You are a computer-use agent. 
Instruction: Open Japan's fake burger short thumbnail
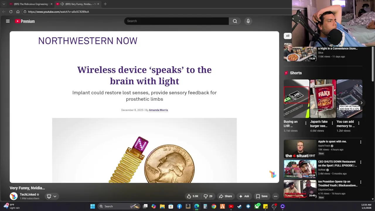[x=323, y=98]
